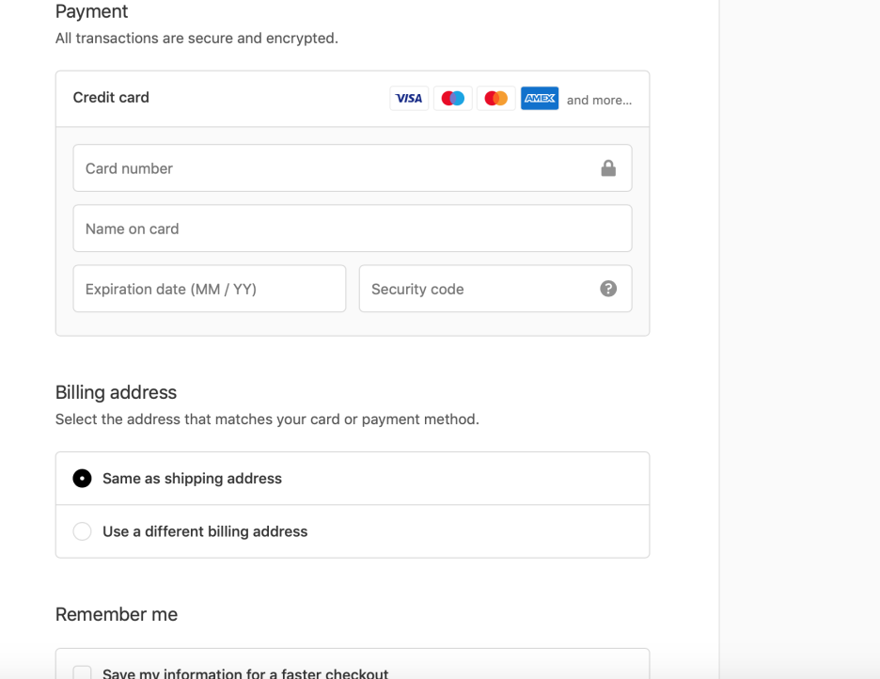This screenshot has width=880, height=679.
Task: Check Save my information for faster checkout
Action: (x=82, y=672)
